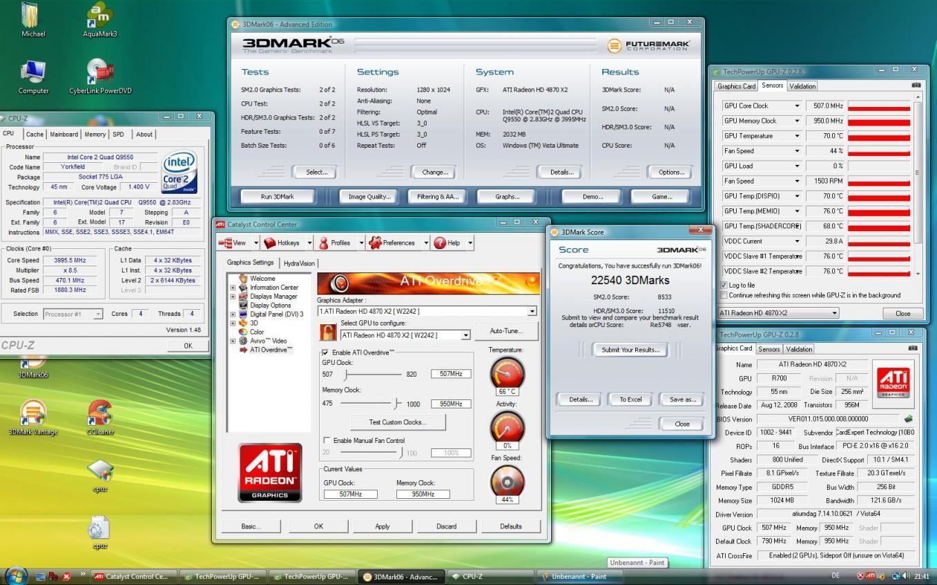The width and height of the screenshot is (937, 585).
Task: Click the camera screenshot icon in GPU-Z Graphics Card window
Action: pos(914,348)
